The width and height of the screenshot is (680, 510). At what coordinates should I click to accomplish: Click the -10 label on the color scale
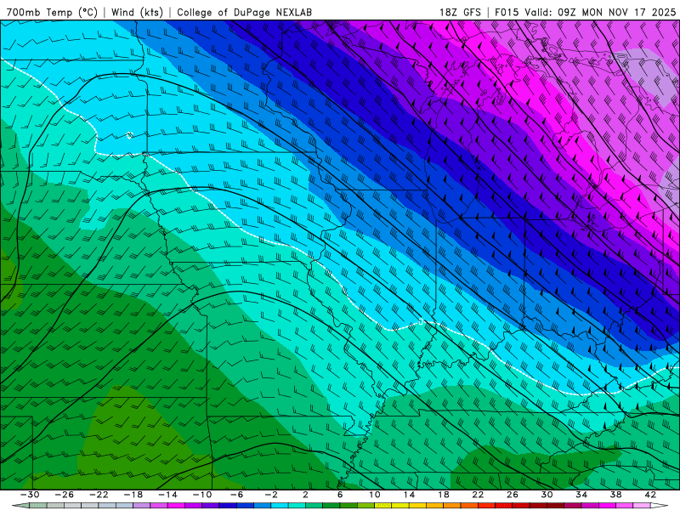pyautogui.click(x=202, y=495)
